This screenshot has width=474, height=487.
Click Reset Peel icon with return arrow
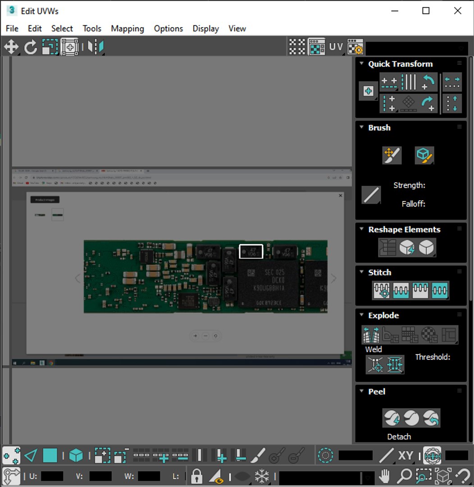tap(431, 418)
